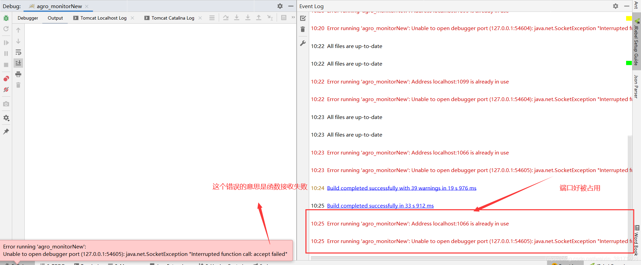Viewport: 641px width, 265px height.
Task: Click the Step Out icon
Action: 259,18
